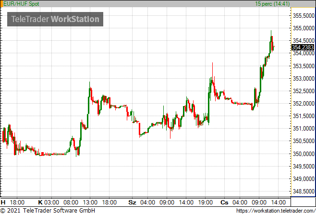Screen dimensions: 316x215
Task: Click the 353,0000 price axis label
Action: click(x=304, y=79)
